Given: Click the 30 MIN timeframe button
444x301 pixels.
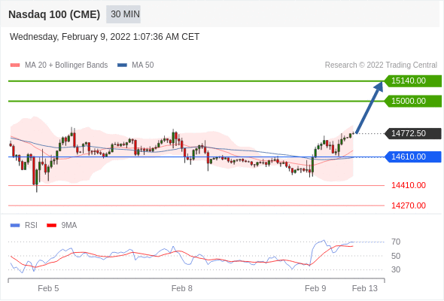Looking at the screenshot, I should pyautogui.click(x=123, y=14).
